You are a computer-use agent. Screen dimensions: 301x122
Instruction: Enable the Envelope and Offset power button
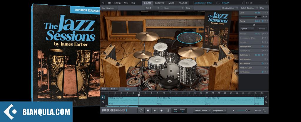coord(262,38)
